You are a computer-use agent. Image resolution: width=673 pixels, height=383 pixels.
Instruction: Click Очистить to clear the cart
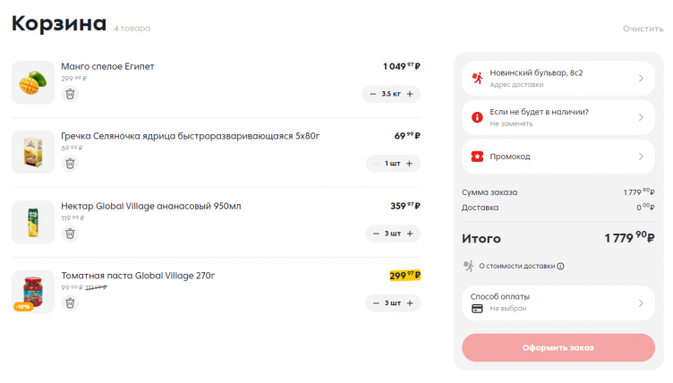pos(643,29)
